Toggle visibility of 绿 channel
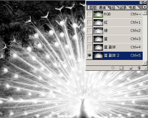The height and width of the screenshot is (118, 148). pyautogui.click(x=89, y=31)
